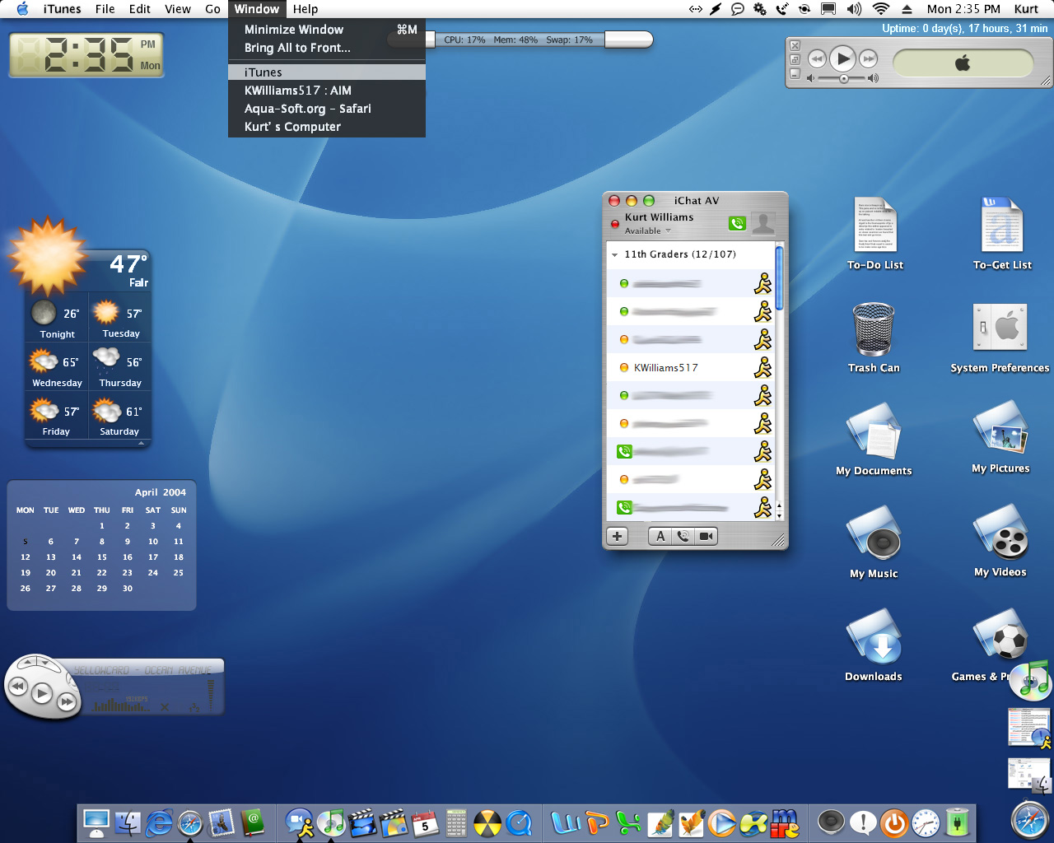This screenshot has height=843, width=1054.
Task: Start a text chat with the A button
Action: point(660,537)
